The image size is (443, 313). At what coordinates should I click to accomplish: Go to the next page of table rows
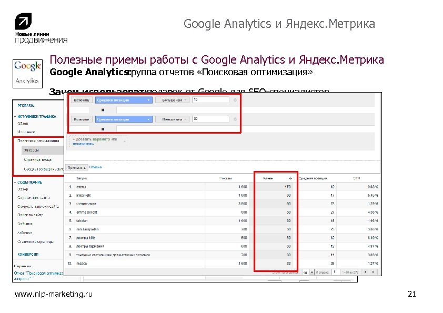[x=373, y=272]
